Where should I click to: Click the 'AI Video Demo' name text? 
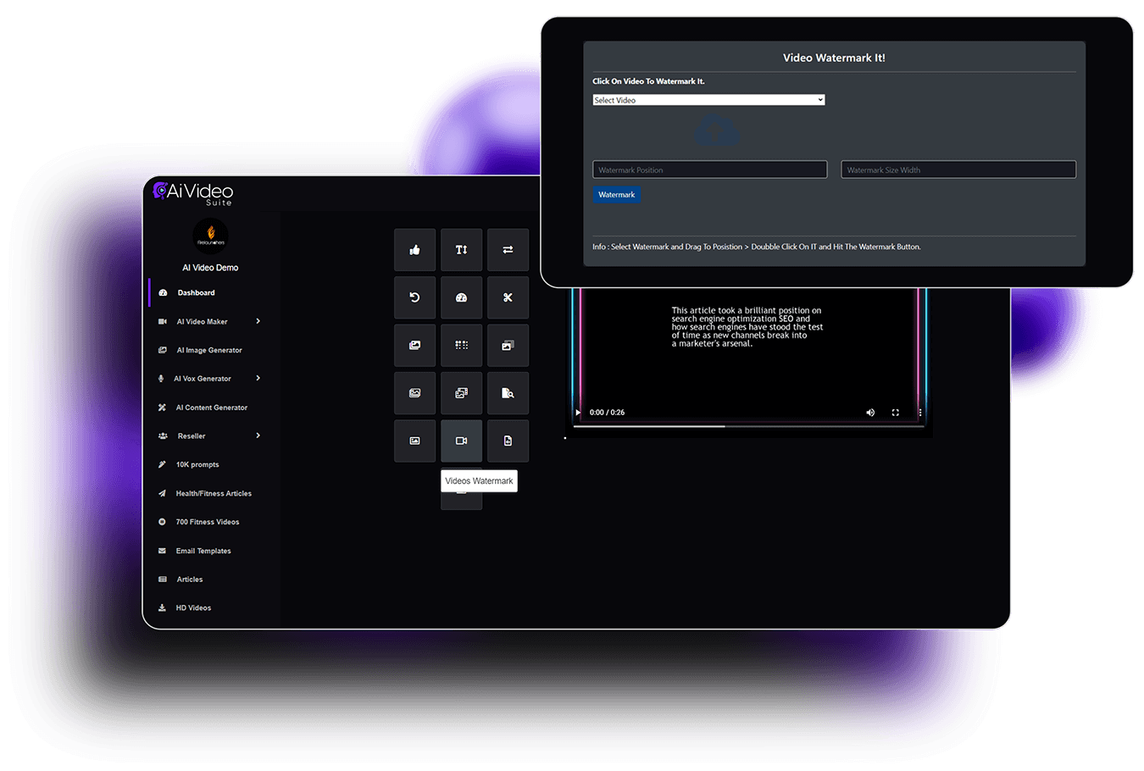[x=210, y=268]
